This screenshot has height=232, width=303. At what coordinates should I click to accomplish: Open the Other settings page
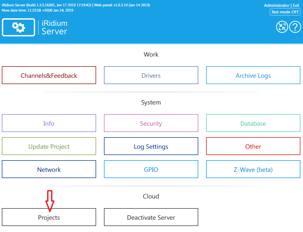pyautogui.click(x=253, y=146)
